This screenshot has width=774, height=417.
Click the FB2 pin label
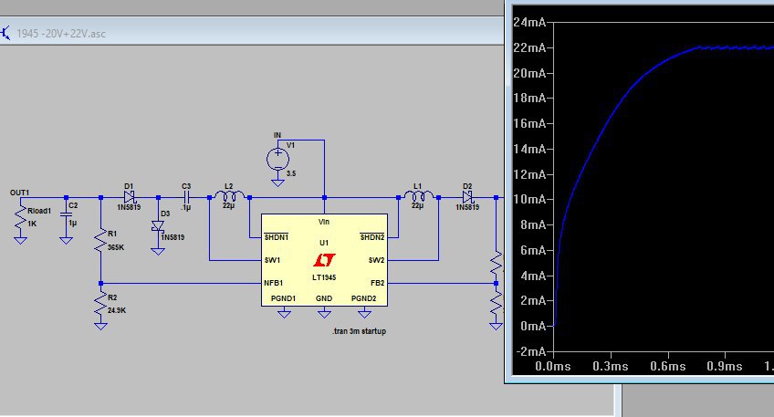378,283
